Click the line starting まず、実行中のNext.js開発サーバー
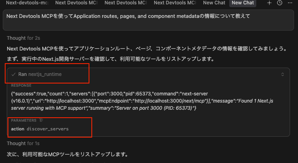 click(x=110, y=59)
